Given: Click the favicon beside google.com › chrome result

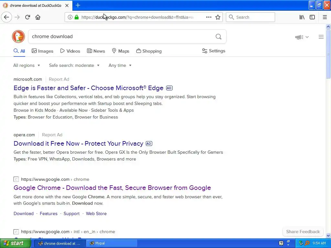Looking at the screenshot, I should [x=16, y=180].
